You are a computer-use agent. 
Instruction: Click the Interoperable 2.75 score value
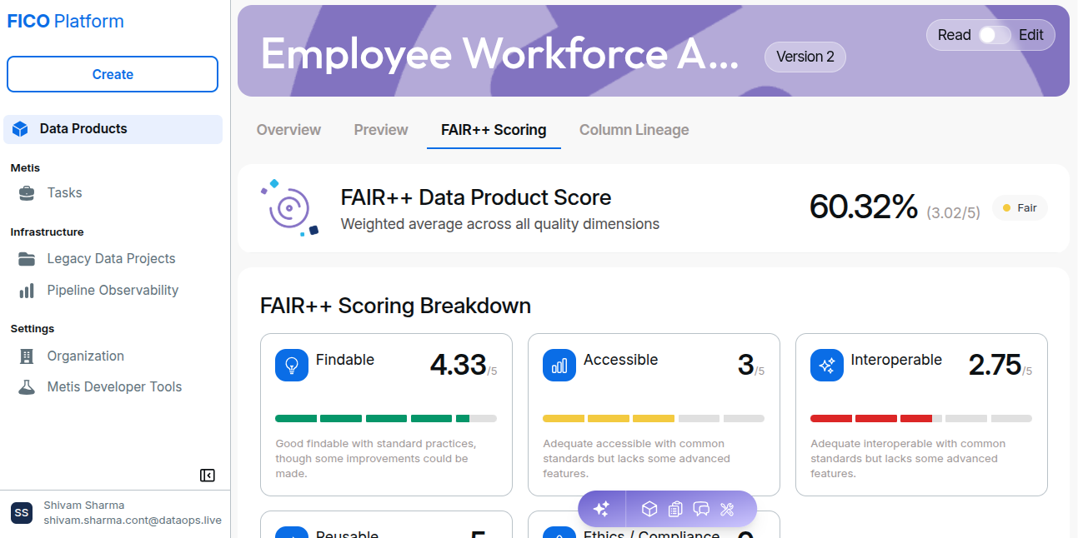point(995,365)
